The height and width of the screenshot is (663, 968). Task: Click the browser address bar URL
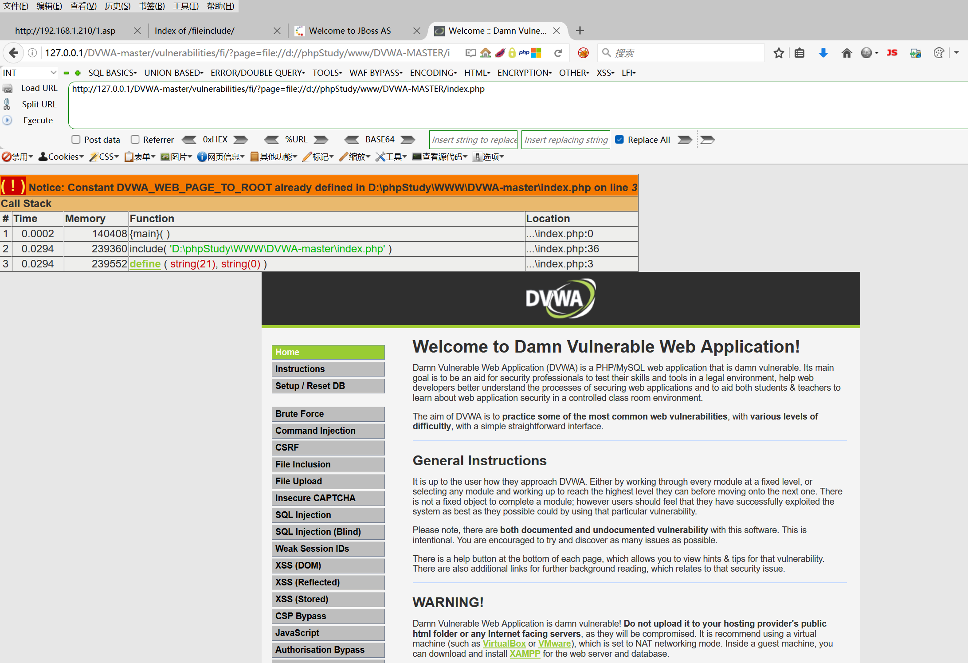(x=247, y=53)
